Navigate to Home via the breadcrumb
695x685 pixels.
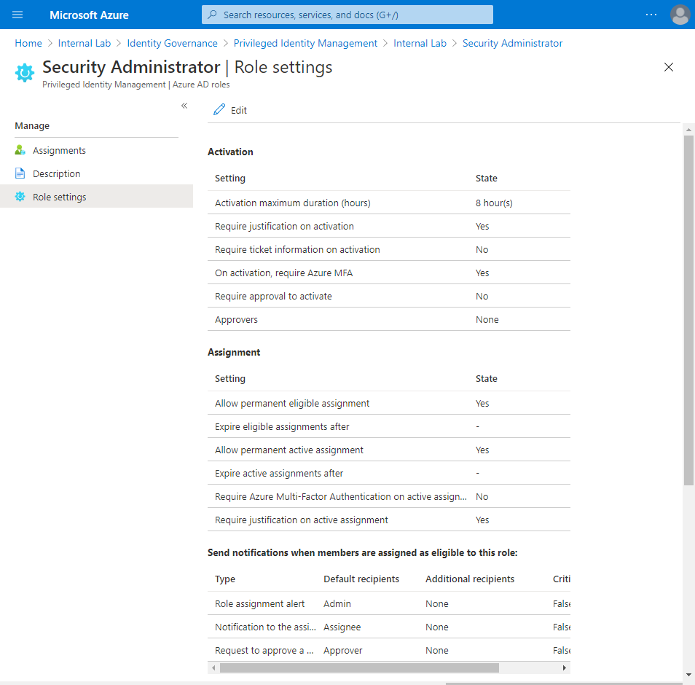pyautogui.click(x=28, y=43)
